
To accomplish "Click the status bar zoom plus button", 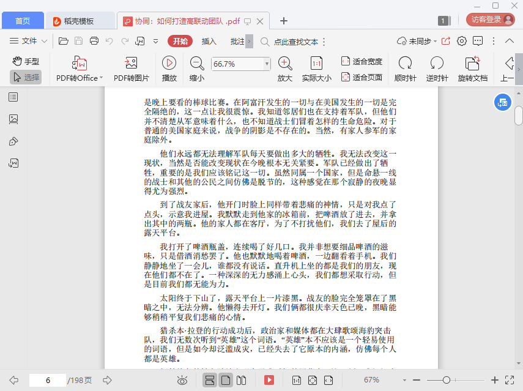I will (x=495, y=380).
